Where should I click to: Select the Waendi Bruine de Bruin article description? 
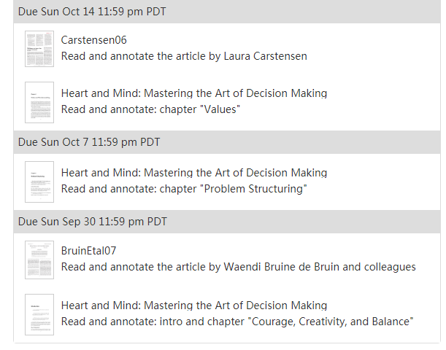pos(239,267)
